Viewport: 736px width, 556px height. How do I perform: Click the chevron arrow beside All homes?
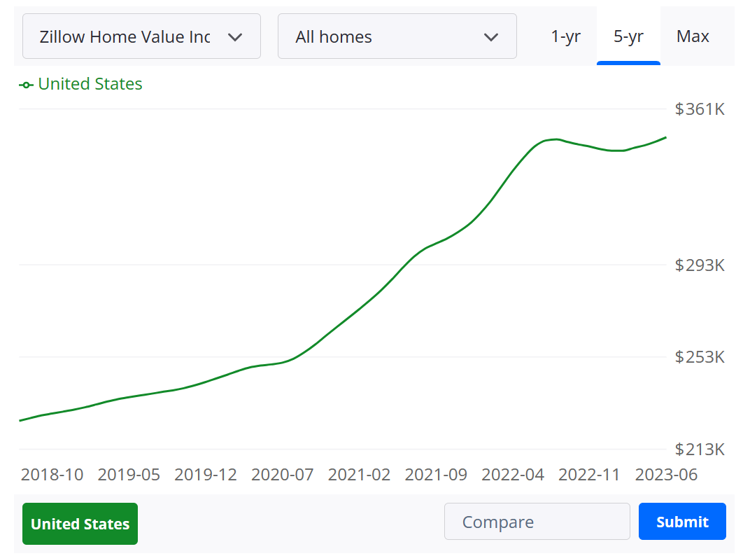click(491, 37)
